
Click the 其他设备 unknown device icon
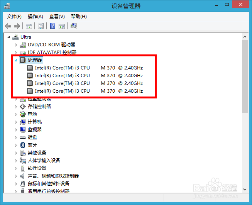(23, 153)
